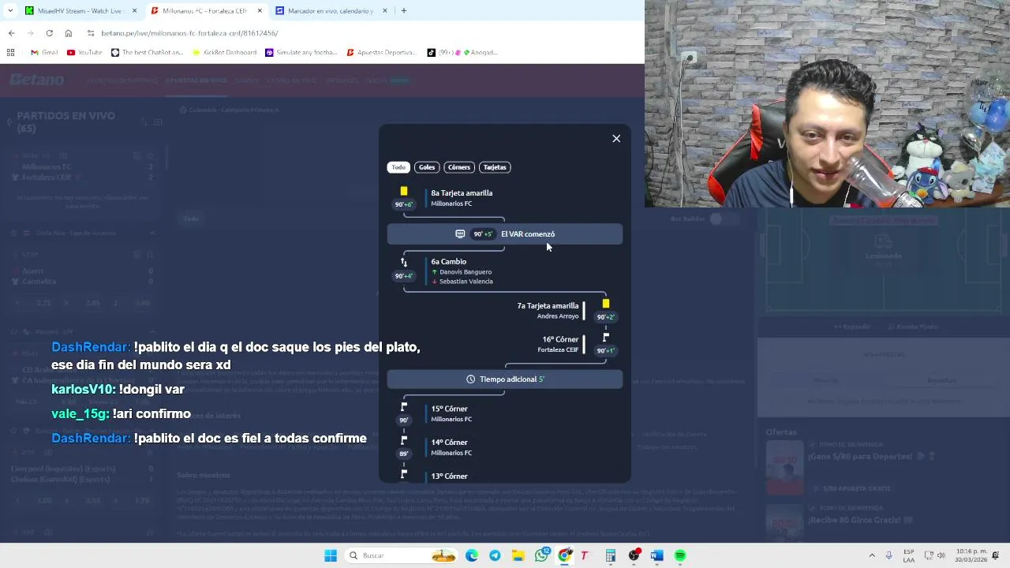Open Spotify from taskbar
Viewport: 1010px width, 568px height.
[x=680, y=555]
